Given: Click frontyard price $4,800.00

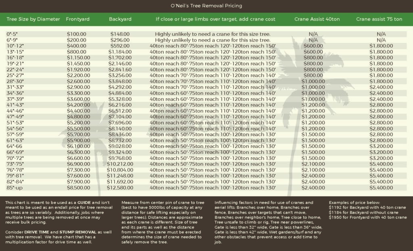Looking at the screenshot, I should tap(78, 117).
